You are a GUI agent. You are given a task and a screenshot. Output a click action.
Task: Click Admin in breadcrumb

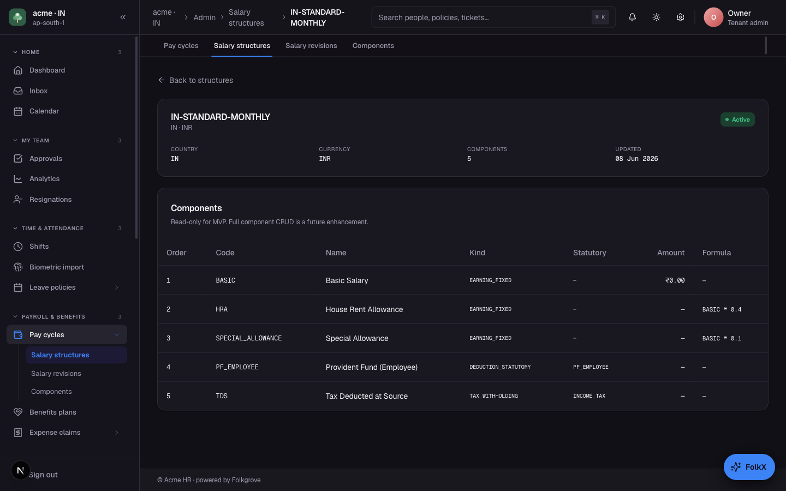[x=205, y=17]
